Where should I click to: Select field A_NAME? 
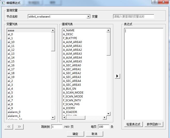pos(85,30)
